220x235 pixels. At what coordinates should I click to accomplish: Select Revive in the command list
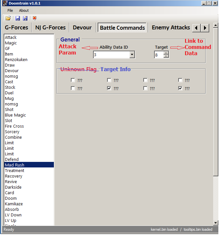click(x=29, y=181)
